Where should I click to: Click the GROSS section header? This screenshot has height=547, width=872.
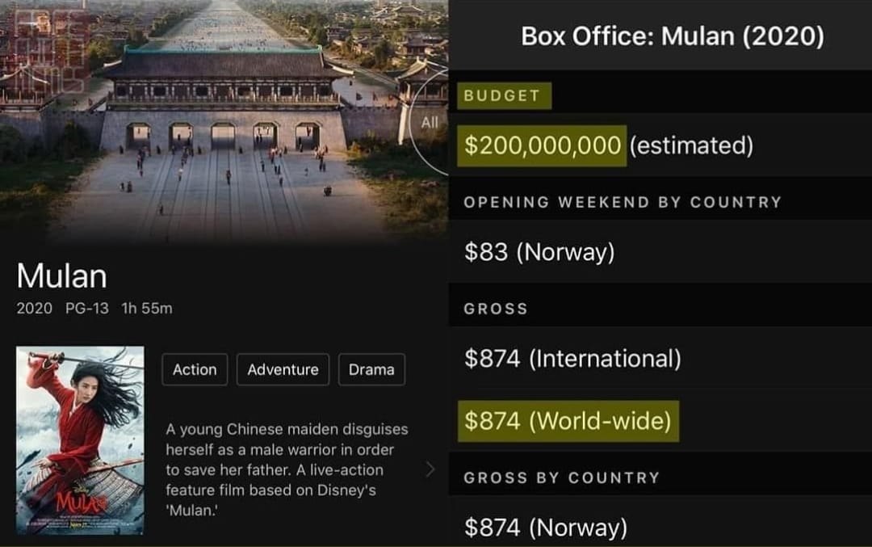496,309
